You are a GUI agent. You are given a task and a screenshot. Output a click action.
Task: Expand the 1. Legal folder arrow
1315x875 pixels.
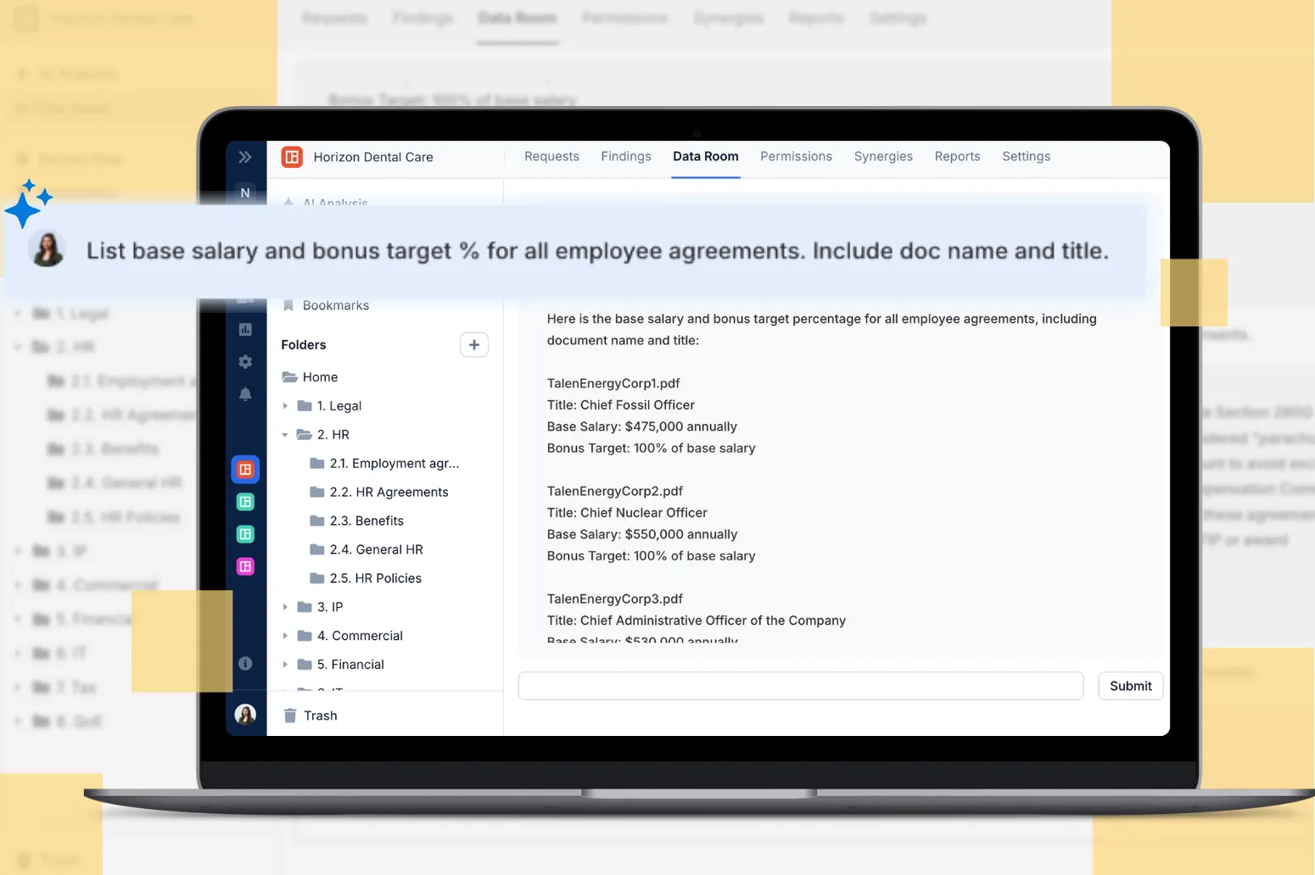coord(285,406)
